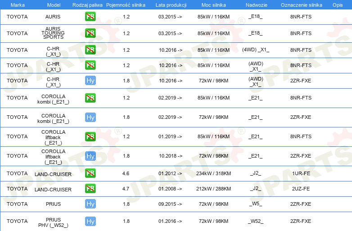This screenshot has height=231, width=352.
Task: Click the 'Moc silnika' column header
Action: pos(214,5)
